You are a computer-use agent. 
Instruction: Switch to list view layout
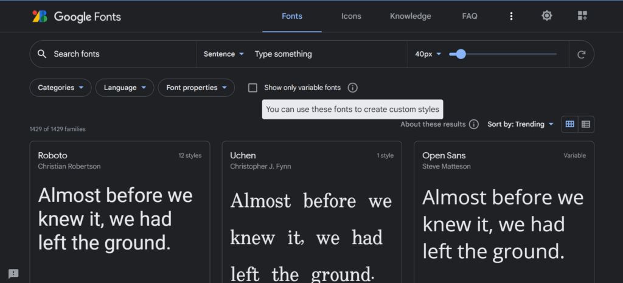[586, 124]
